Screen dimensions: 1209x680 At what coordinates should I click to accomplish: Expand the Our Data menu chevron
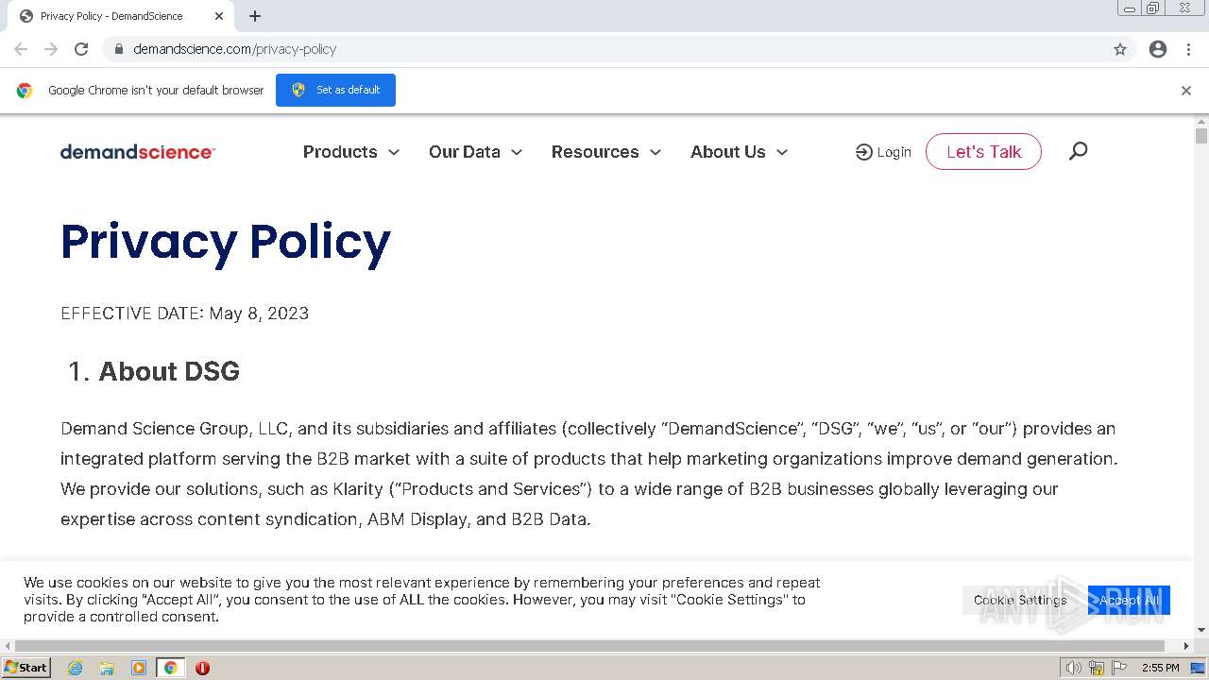coord(517,152)
